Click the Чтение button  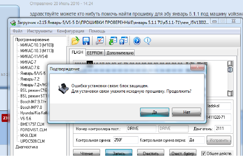(87, 153)
